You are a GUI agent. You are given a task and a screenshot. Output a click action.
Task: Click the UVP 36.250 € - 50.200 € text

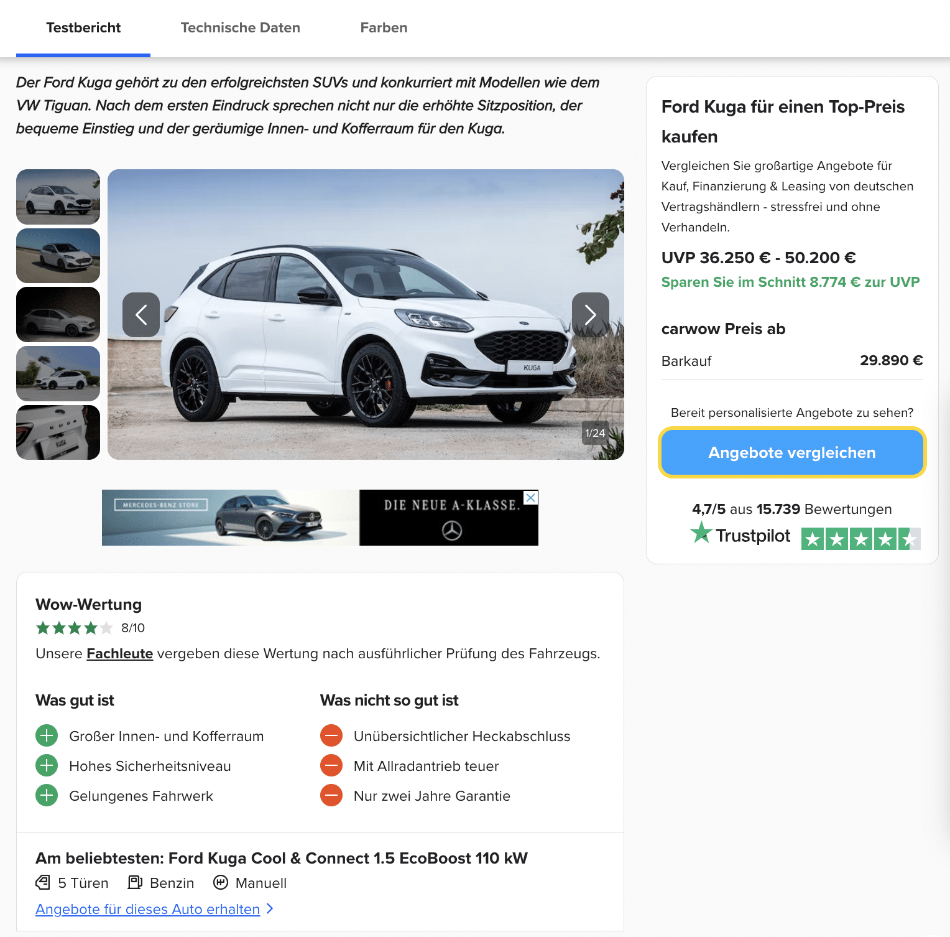coord(759,258)
